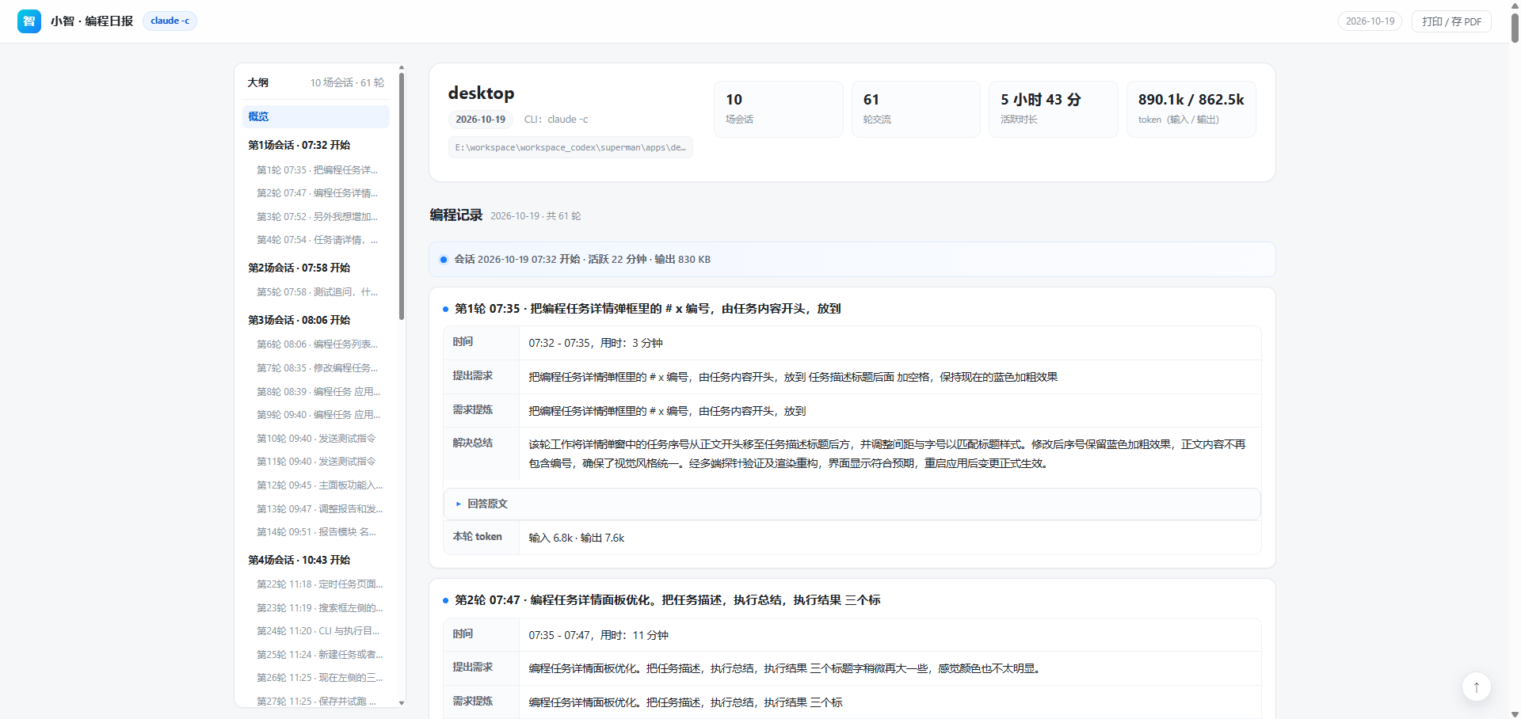
Task: Click the scroll-to-top arrow button
Action: point(1477,687)
